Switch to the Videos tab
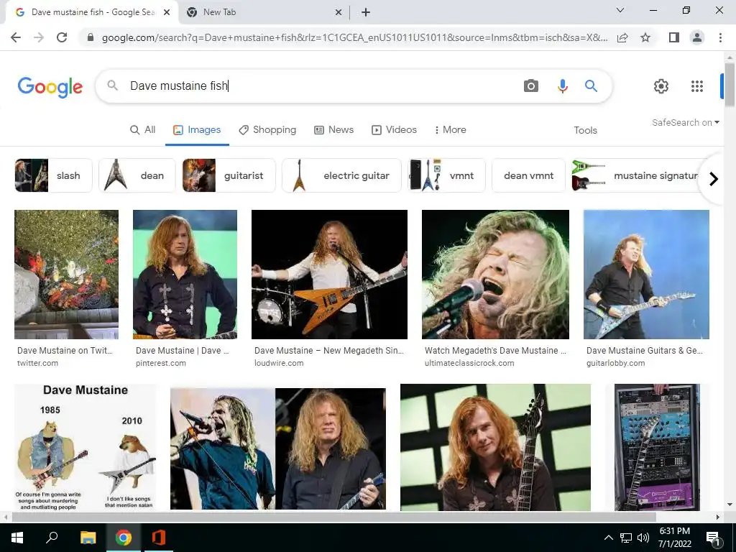Screen dimensions: 736x552 pyautogui.click(x=394, y=130)
